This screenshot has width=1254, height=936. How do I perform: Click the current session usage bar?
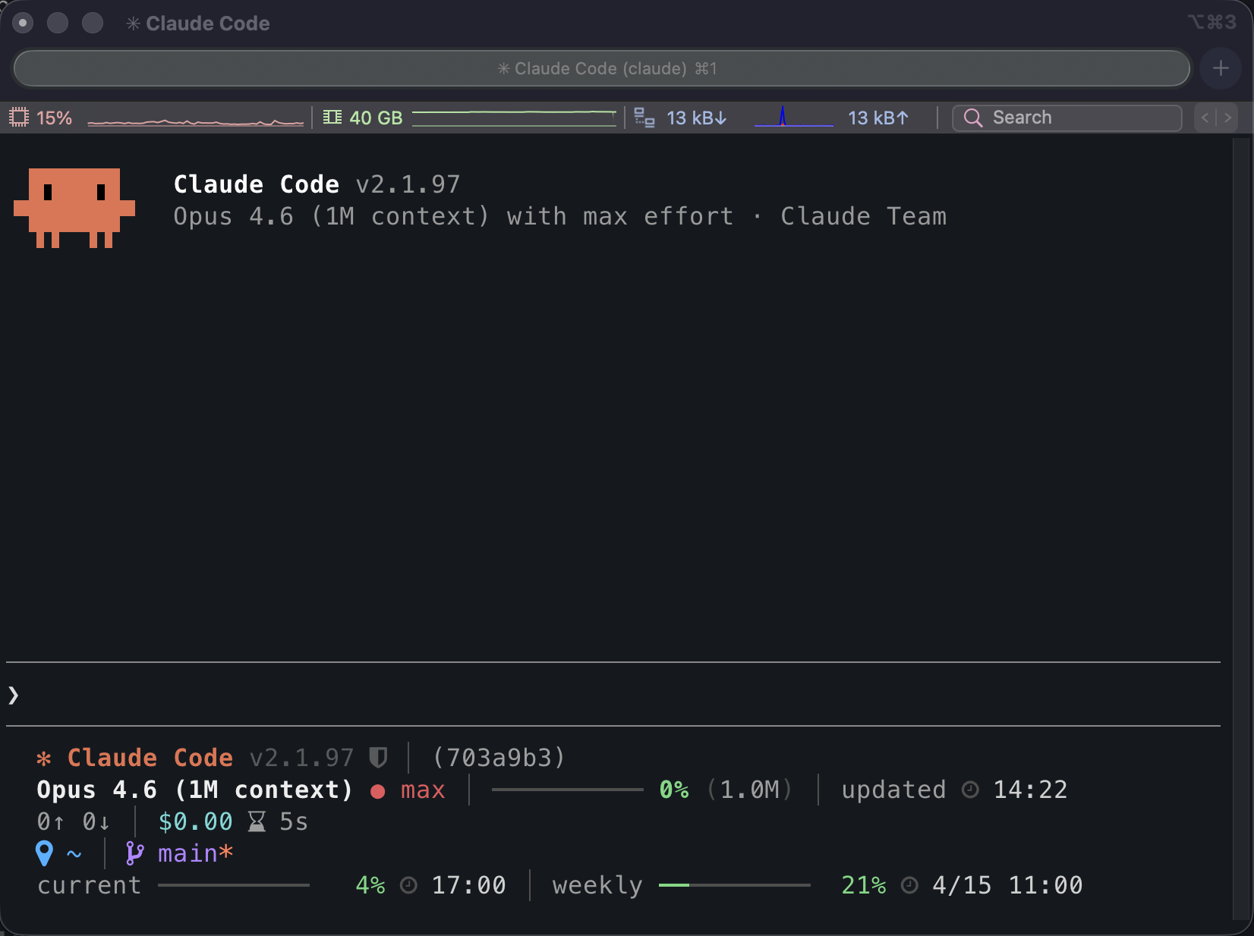pos(234,885)
